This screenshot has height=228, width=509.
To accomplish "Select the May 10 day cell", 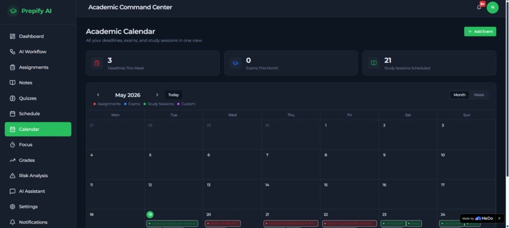I will (x=467, y=164).
